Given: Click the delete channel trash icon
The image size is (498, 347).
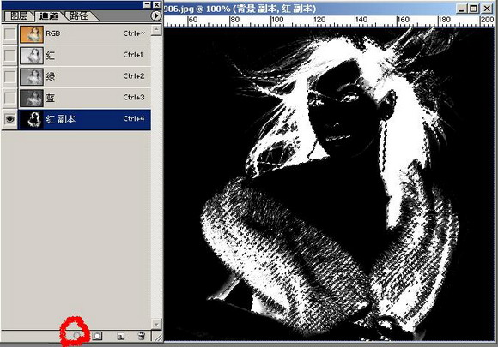Looking at the screenshot, I should pos(142,336).
